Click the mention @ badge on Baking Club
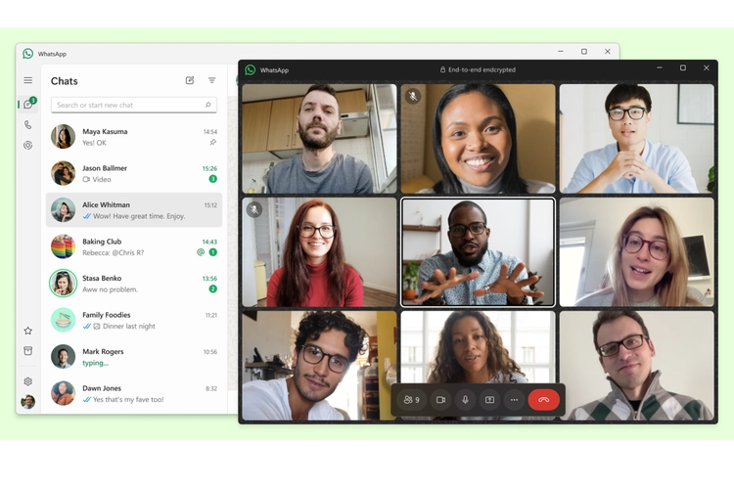This screenshot has width=734, height=489. coord(201,252)
